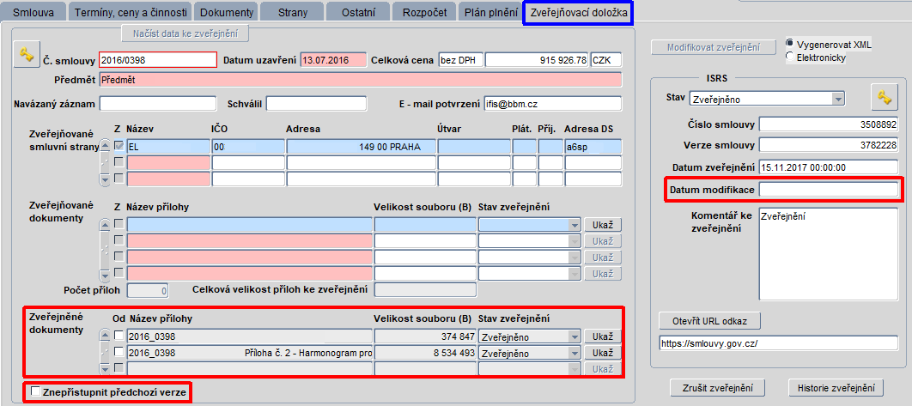The height and width of the screenshot is (406, 912).
Task: Open the Dokumenty tab
Action: 226,12
